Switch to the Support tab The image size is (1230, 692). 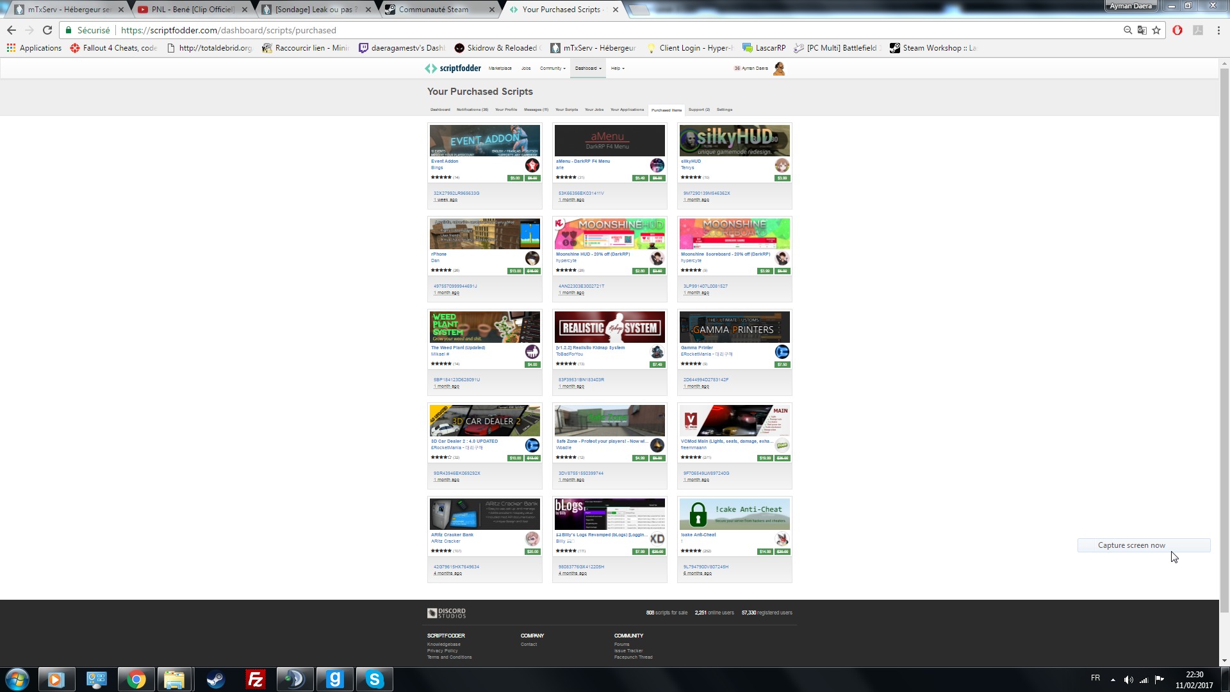[x=699, y=110]
